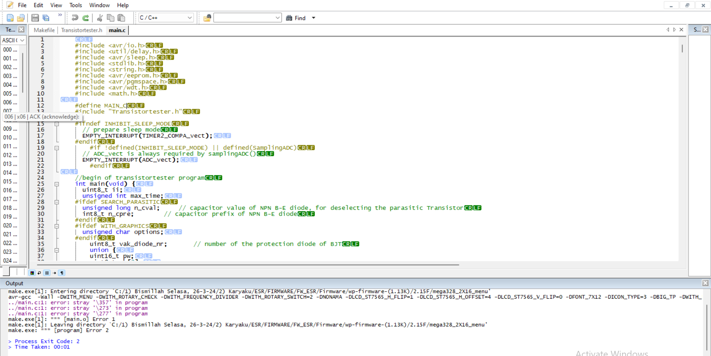Click the editor vertical scrollbar thumb
Screen dimensions: 711x356
pyautogui.click(x=682, y=48)
